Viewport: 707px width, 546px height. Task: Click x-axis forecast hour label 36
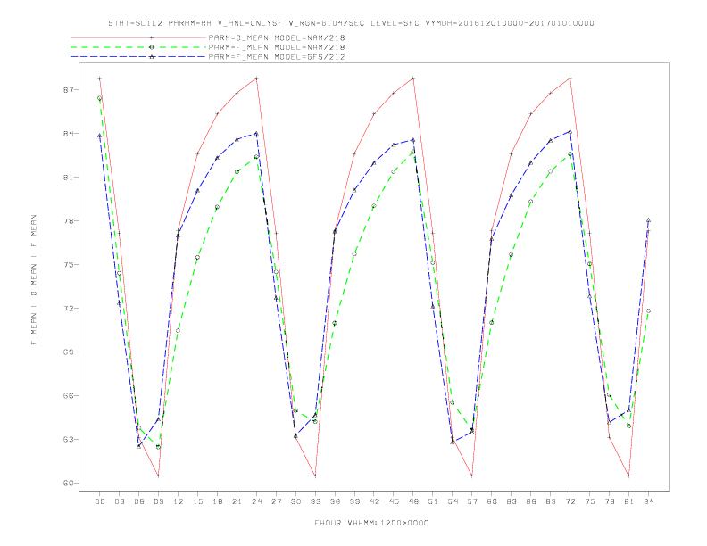pyautogui.click(x=335, y=501)
